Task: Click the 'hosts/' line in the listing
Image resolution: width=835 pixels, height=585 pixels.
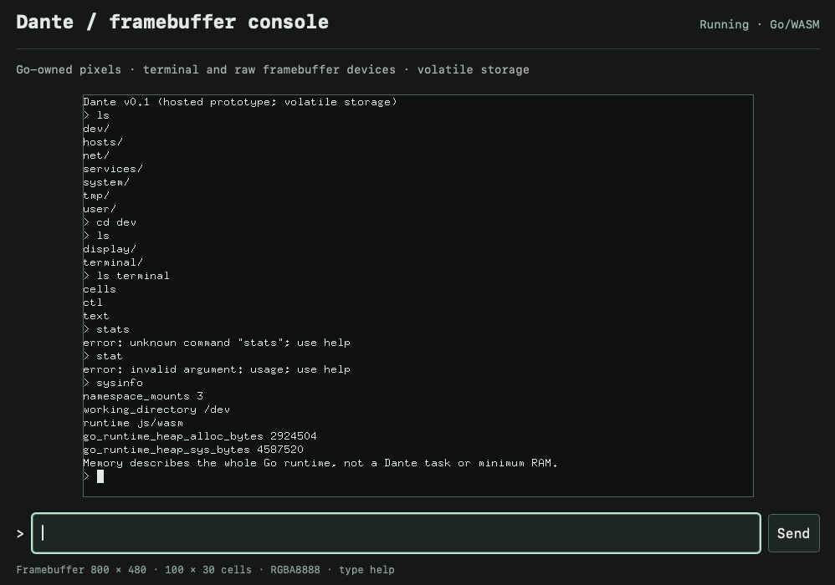Action: pos(103,142)
